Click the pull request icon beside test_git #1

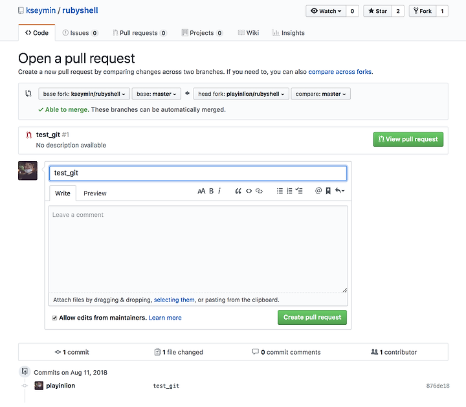(29, 135)
